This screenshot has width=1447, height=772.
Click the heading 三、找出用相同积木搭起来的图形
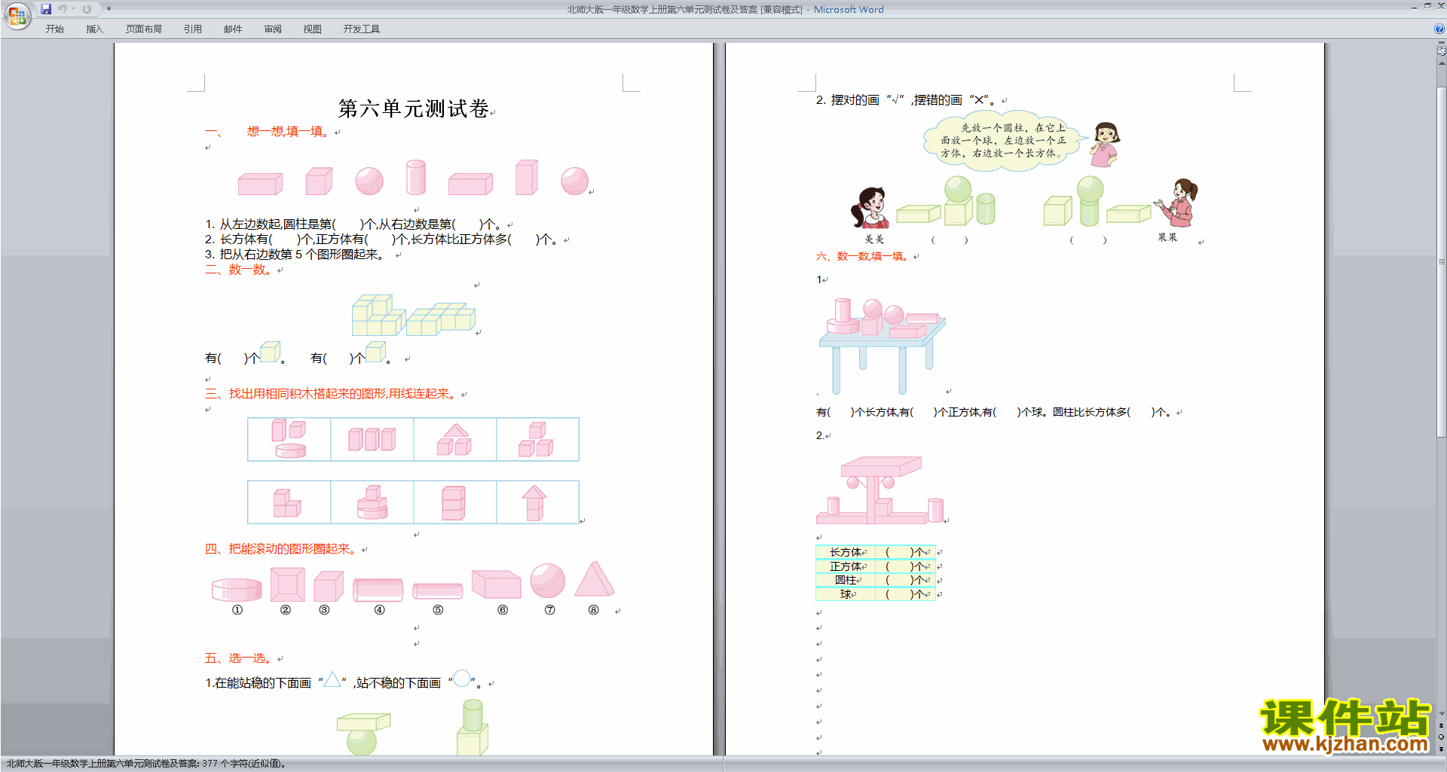click(331, 393)
